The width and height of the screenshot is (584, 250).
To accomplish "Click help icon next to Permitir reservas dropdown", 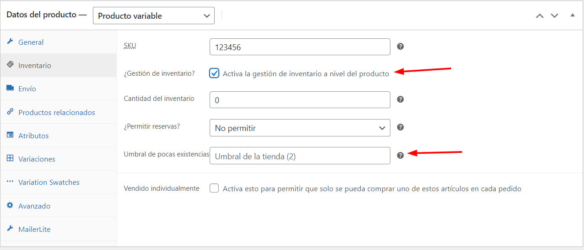I will [400, 127].
